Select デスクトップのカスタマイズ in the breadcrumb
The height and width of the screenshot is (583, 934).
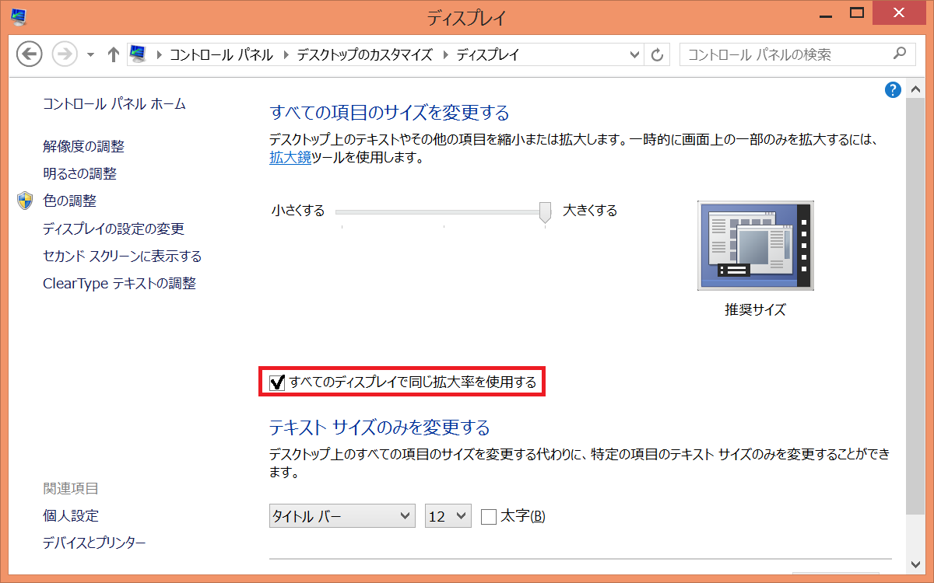(x=364, y=54)
